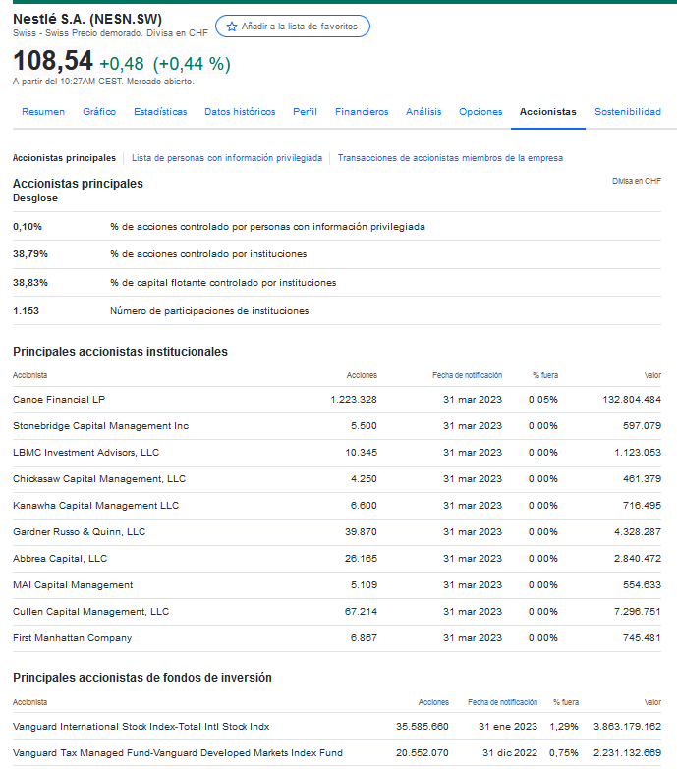This screenshot has height=769, width=677.
Task: Select Vanguard Tax Managed Fund-Vanguard Developed Markets Index Fund
Action: 178,752
